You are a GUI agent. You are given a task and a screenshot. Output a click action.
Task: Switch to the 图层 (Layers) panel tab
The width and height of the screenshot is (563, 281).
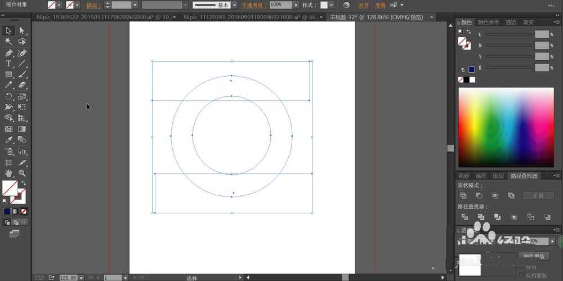coord(498,176)
